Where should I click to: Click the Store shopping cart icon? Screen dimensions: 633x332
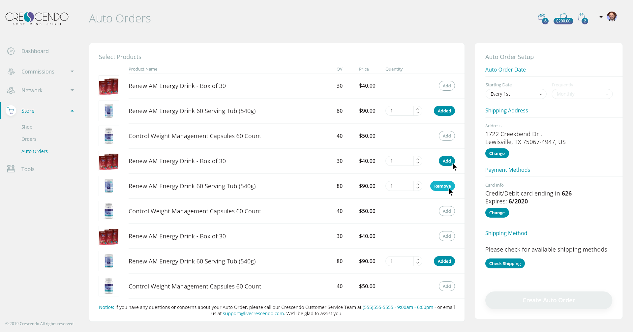pyautogui.click(x=11, y=111)
